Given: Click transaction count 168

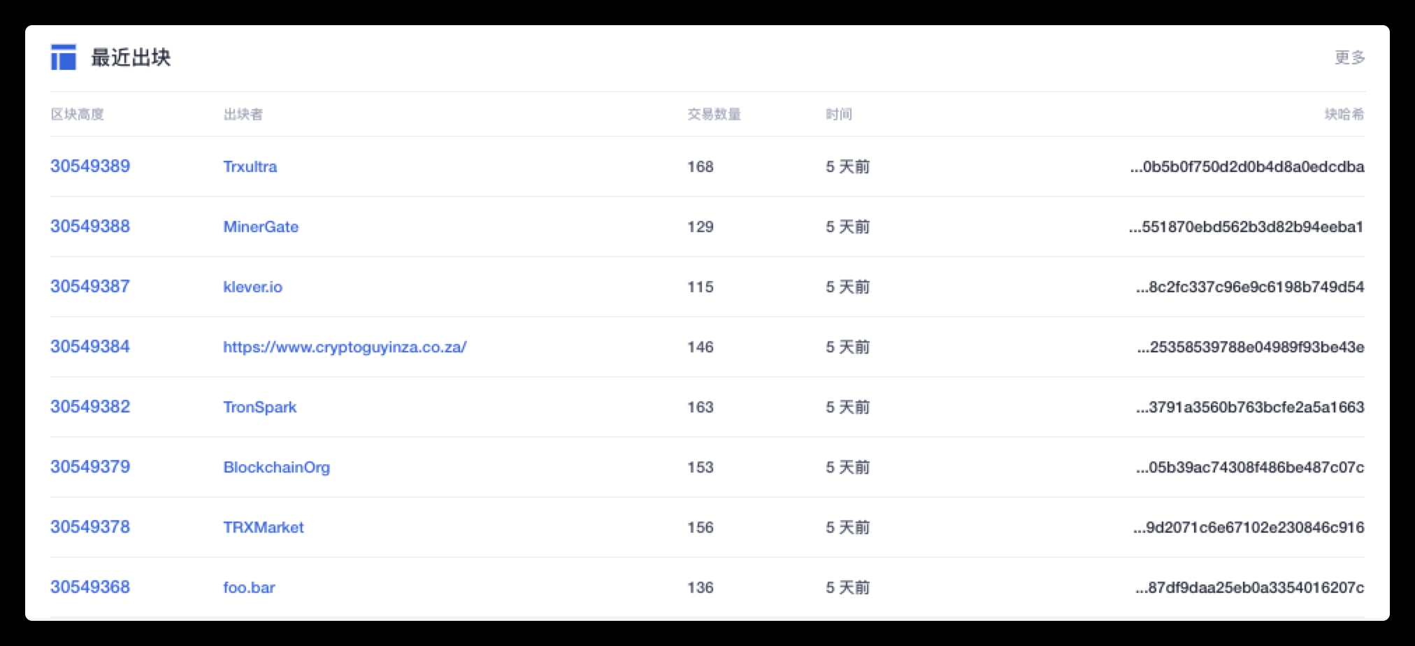Looking at the screenshot, I should coord(701,166).
